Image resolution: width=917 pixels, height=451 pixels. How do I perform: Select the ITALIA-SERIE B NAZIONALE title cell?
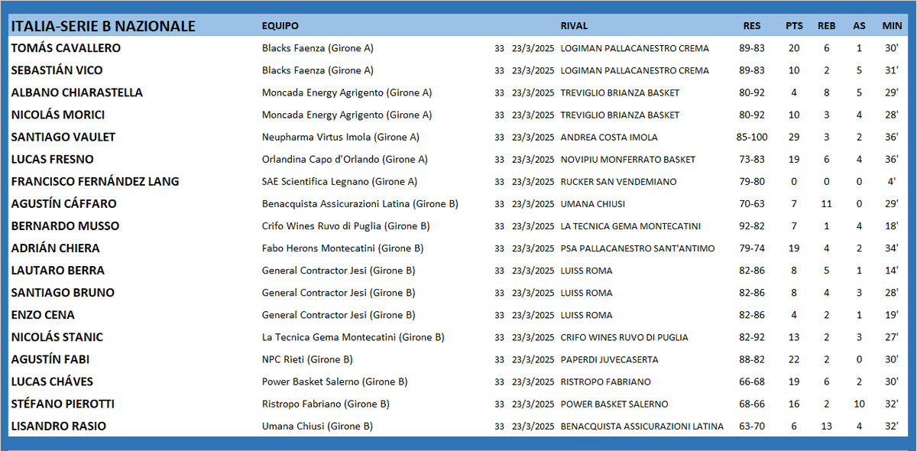click(103, 26)
